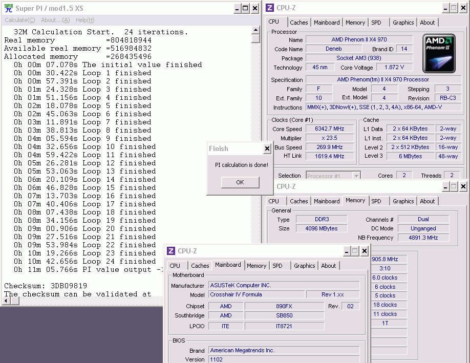Minimize the Memory CPU-Z window
Viewport: 470px width, 363px height.
pos(445,187)
